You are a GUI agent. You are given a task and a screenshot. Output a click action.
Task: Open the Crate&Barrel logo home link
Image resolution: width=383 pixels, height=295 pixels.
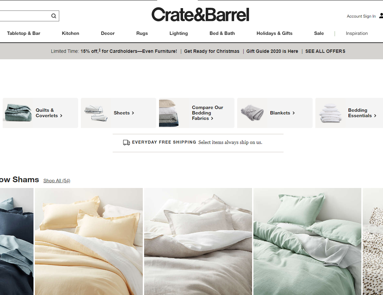pos(200,15)
